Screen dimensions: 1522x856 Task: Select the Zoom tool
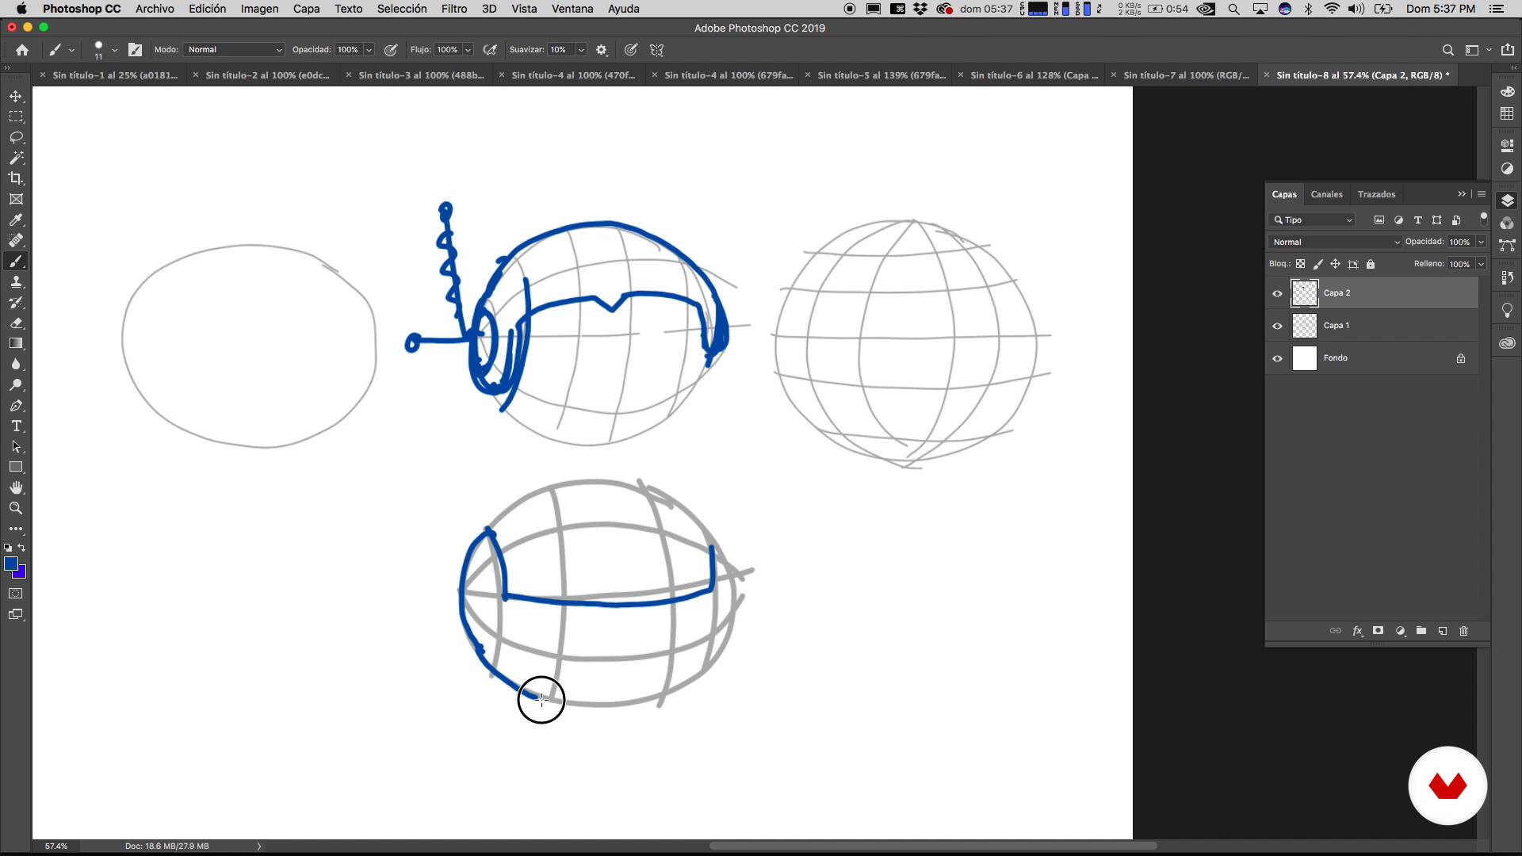tap(16, 509)
